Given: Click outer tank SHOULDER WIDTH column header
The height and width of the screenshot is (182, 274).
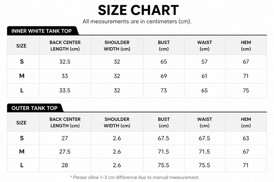Looking at the screenshot, I should point(117,123).
